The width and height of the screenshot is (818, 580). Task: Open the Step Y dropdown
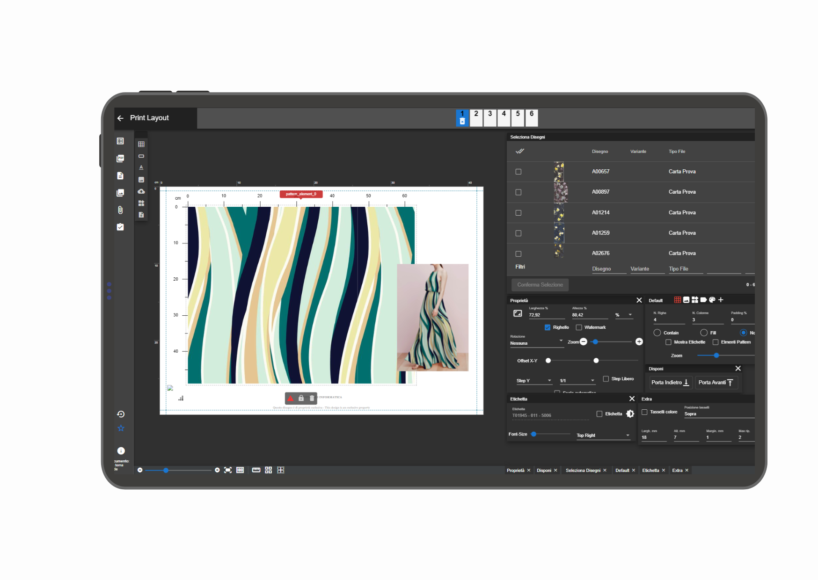point(534,381)
